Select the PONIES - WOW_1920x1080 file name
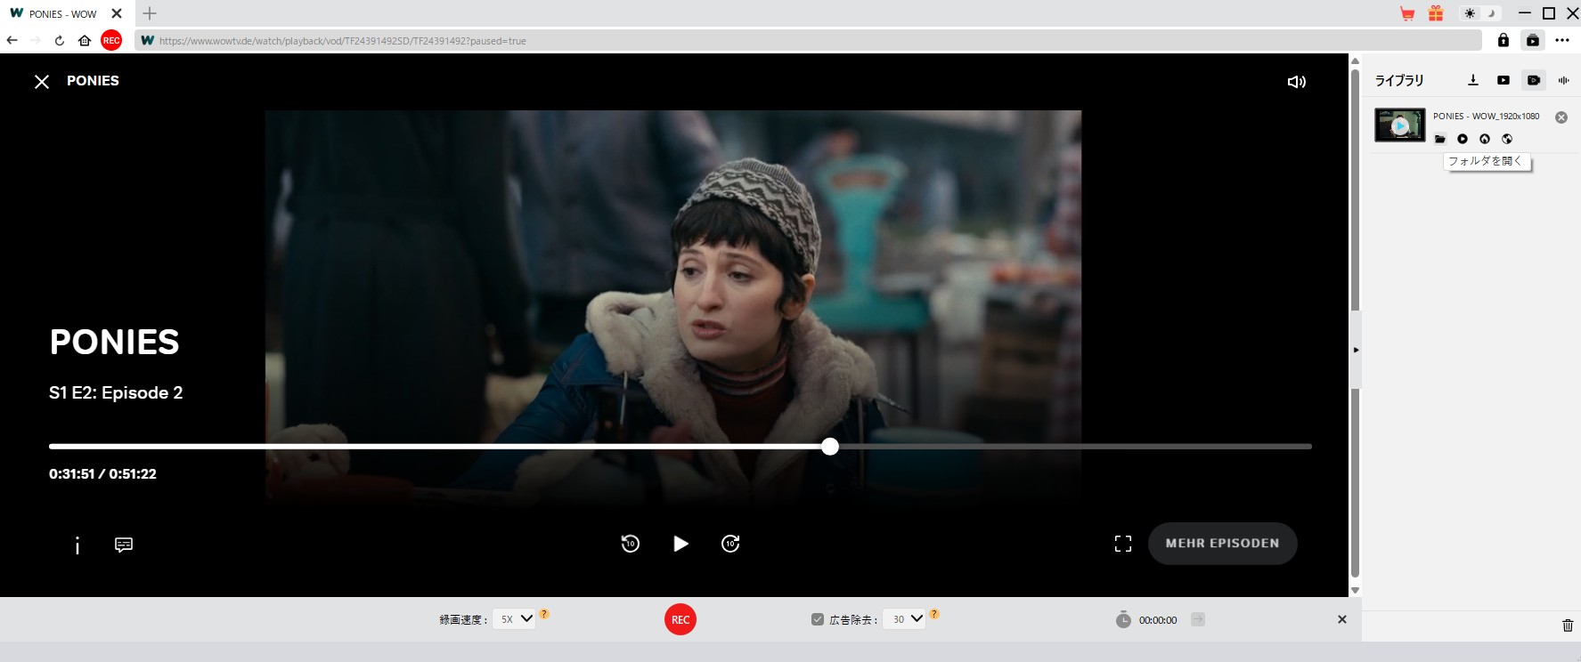The height and width of the screenshot is (662, 1581). click(x=1486, y=117)
